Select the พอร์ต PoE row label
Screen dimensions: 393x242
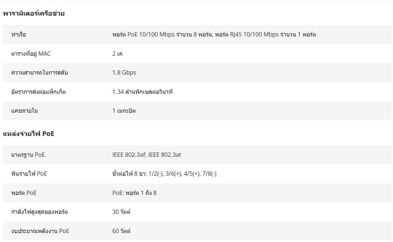point(24,193)
